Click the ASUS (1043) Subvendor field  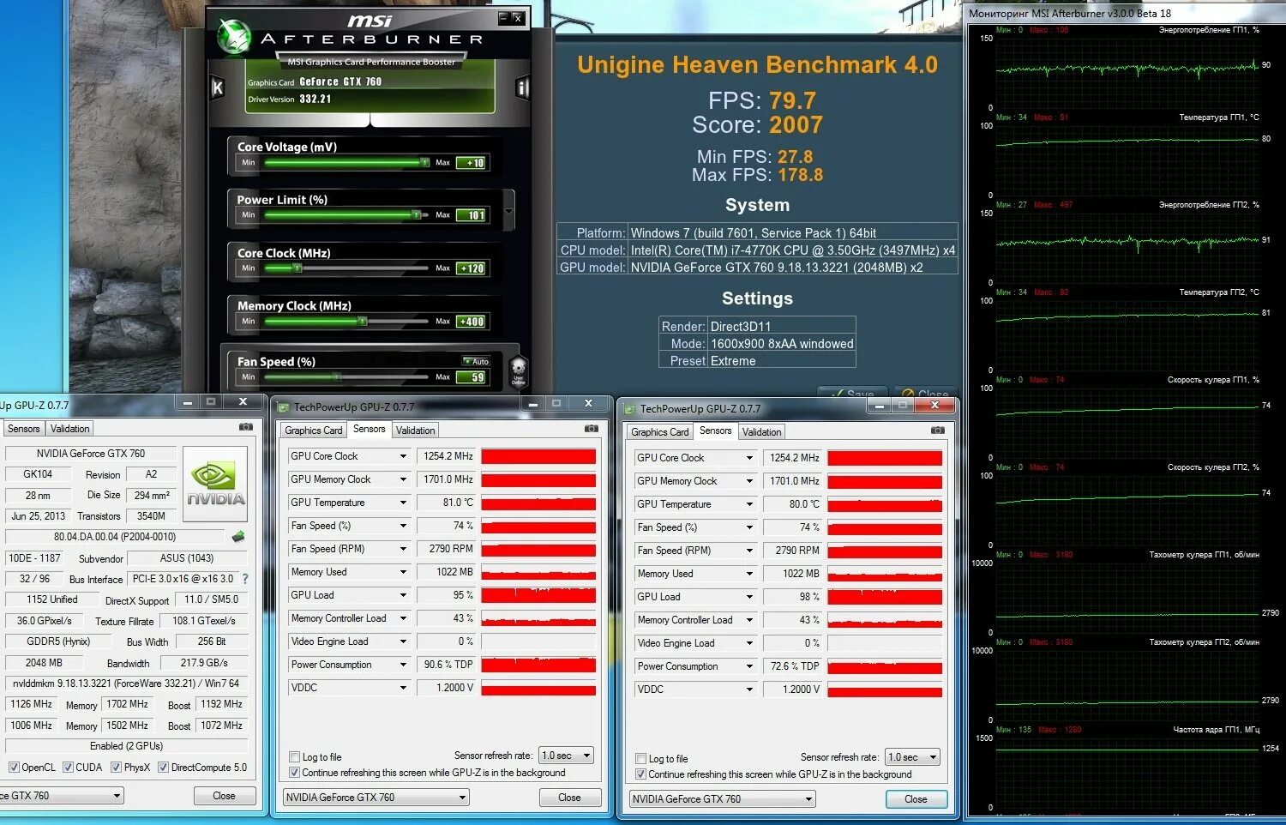pyautogui.click(x=187, y=558)
